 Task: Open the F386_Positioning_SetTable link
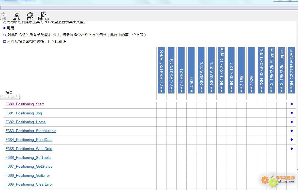tap(28, 157)
